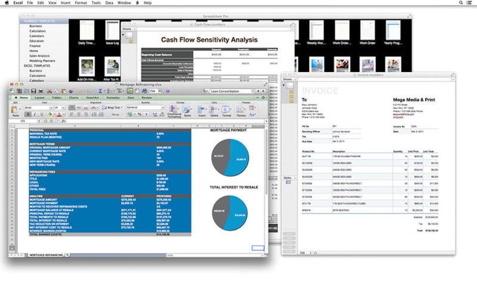
Task: Click the Increase Decimal icon
Action: pos(154,114)
